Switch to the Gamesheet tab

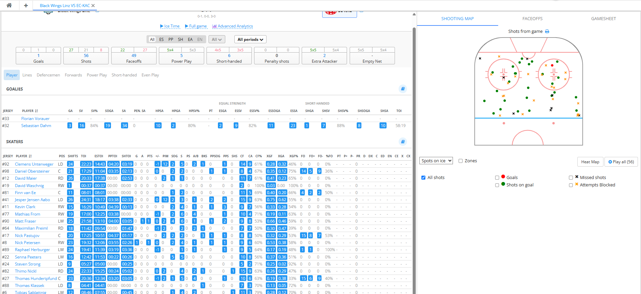click(603, 19)
